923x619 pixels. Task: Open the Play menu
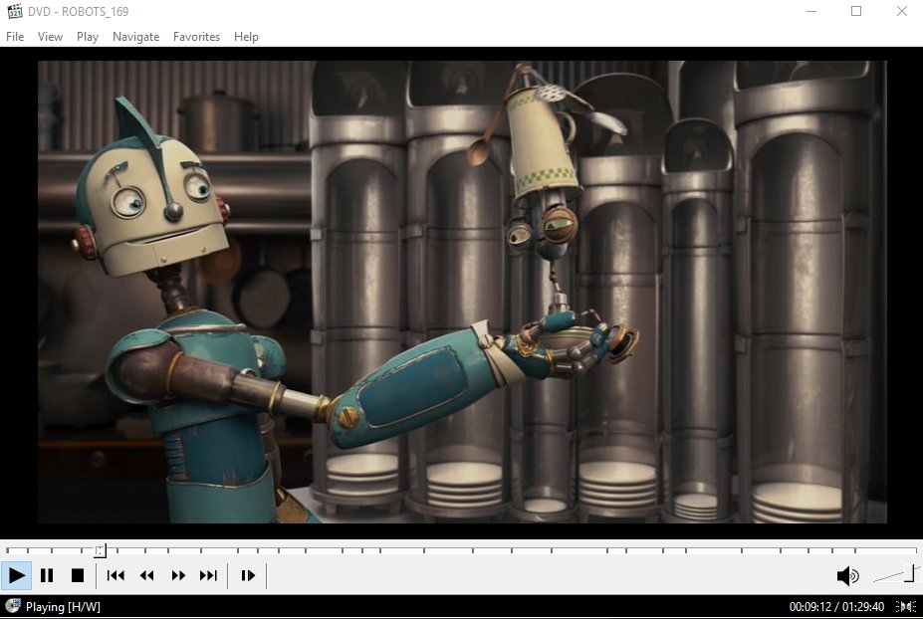tap(87, 36)
